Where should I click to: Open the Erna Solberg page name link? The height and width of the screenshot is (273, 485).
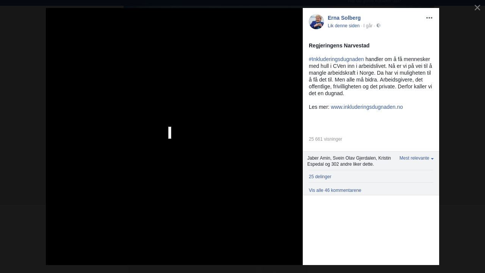pos(344,18)
